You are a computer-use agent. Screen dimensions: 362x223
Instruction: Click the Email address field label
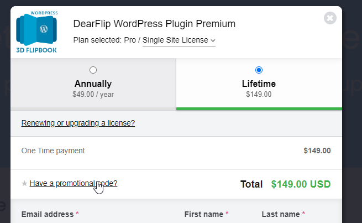(47, 214)
